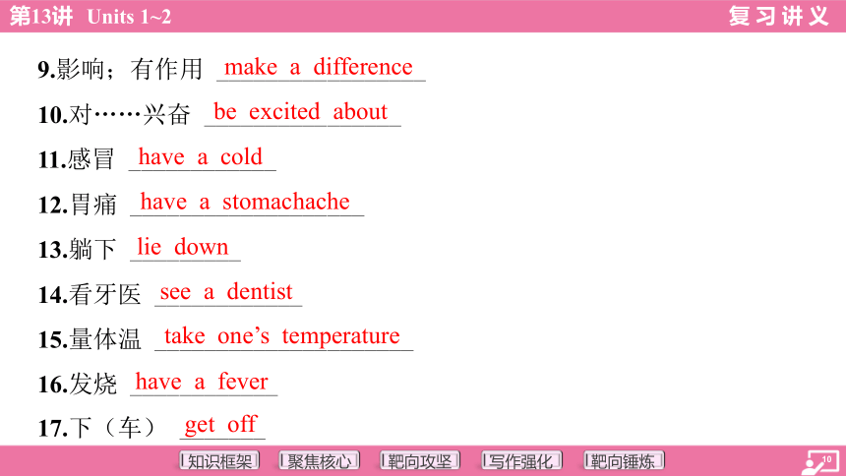Click the presenter slide-number icon
This screenshot has height=476, width=846.
pyautogui.click(x=818, y=463)
